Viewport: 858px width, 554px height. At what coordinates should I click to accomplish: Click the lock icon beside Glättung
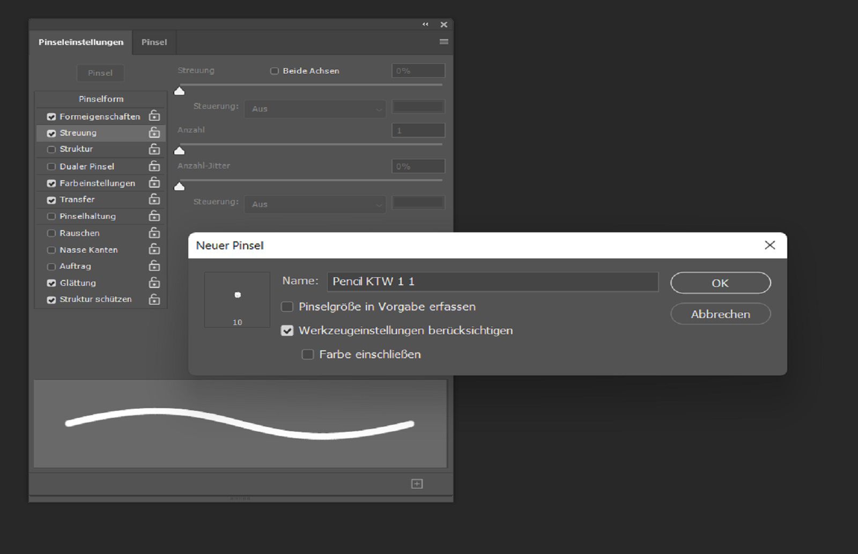click(154, 283)
